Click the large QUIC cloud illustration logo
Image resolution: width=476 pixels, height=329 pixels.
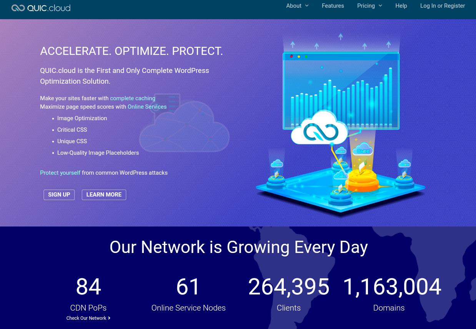(320, 128)
